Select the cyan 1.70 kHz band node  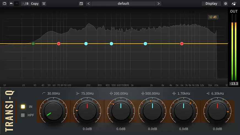pyautogui.click(x=145, y=44)
